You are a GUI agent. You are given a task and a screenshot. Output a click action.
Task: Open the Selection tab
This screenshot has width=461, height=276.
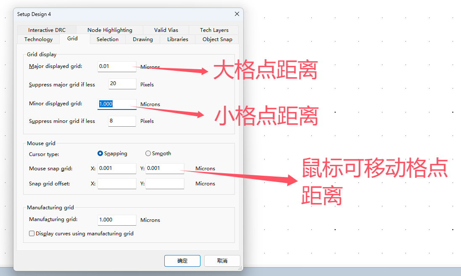[108, 39]
